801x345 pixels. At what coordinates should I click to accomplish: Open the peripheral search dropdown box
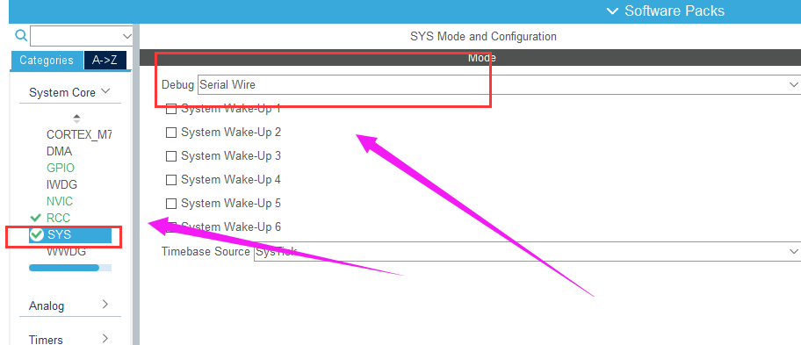click(82, 36)
